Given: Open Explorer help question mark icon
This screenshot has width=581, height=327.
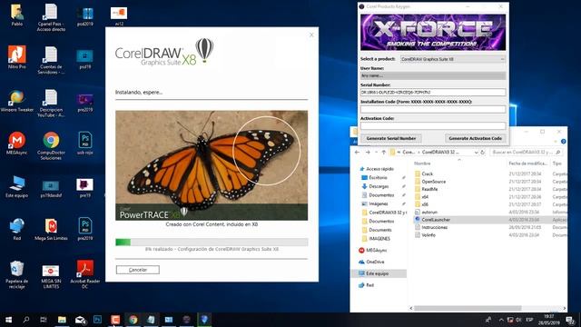Looking at the screenshot, I should 563,142.
